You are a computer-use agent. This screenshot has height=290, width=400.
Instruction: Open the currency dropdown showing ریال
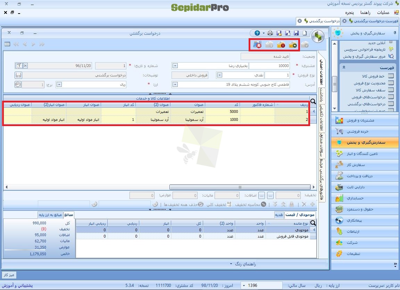(59, 84)
